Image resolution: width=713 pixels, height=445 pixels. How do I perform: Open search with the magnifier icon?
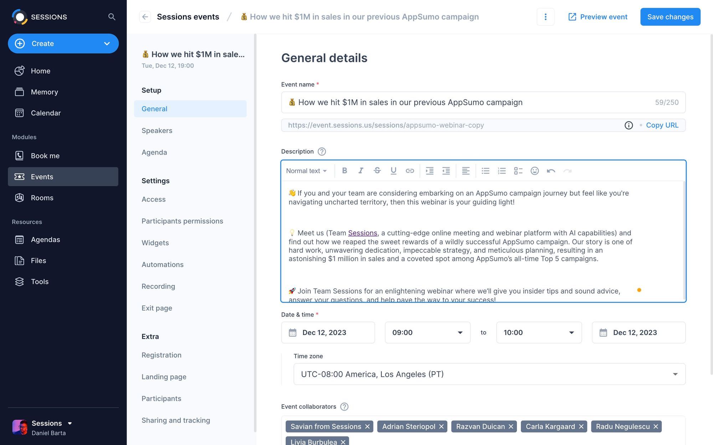pos(112,17)
